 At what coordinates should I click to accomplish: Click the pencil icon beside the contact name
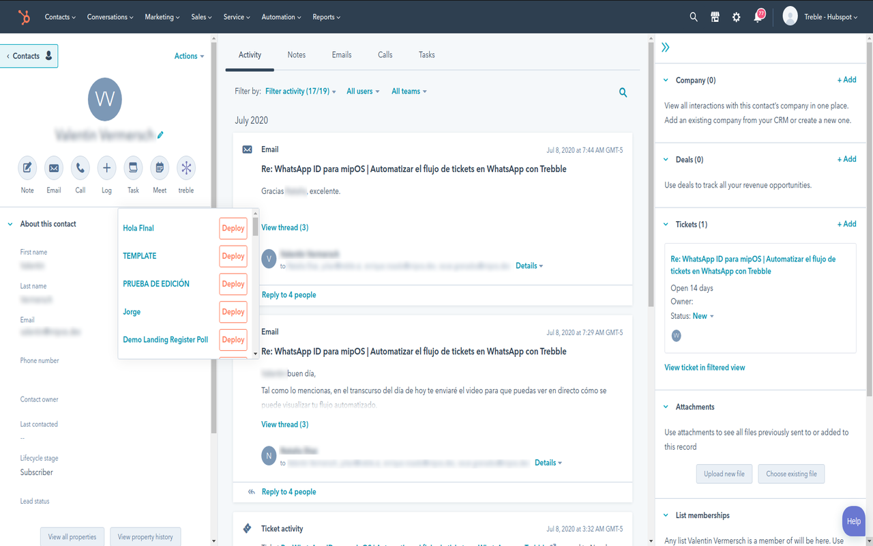coord(160,135)
